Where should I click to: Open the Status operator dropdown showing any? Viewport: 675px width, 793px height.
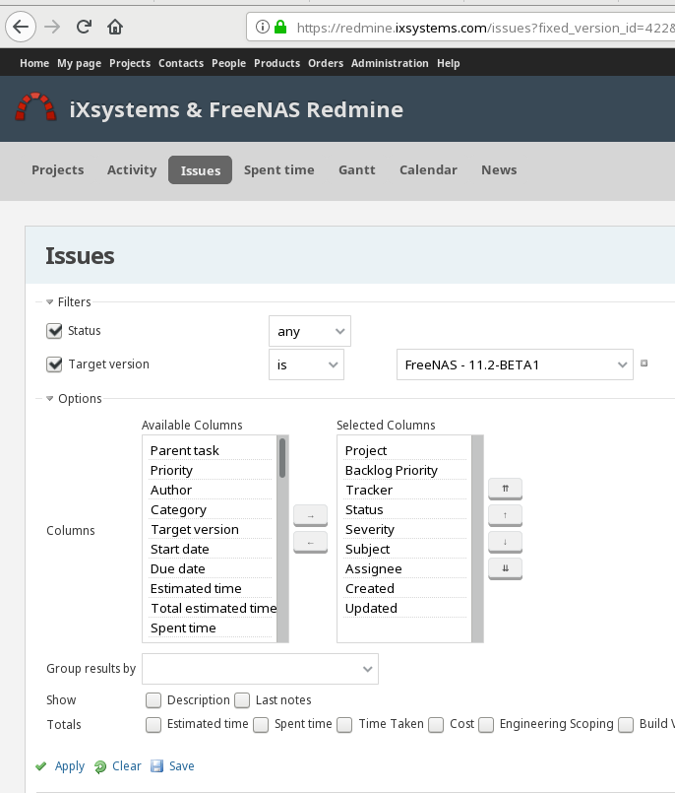point(310,331)
